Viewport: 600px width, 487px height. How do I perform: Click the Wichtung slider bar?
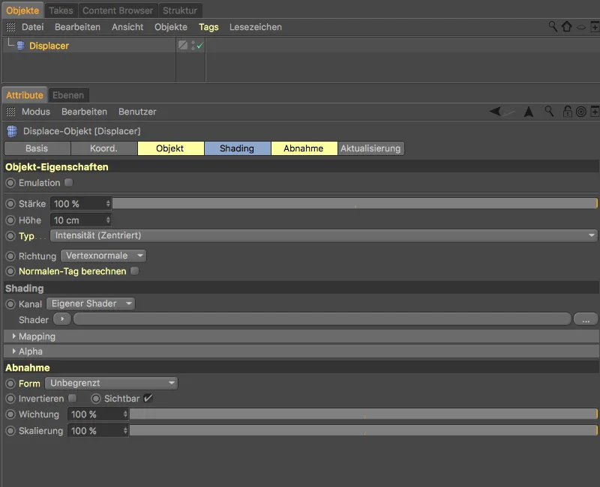point(364,414)
